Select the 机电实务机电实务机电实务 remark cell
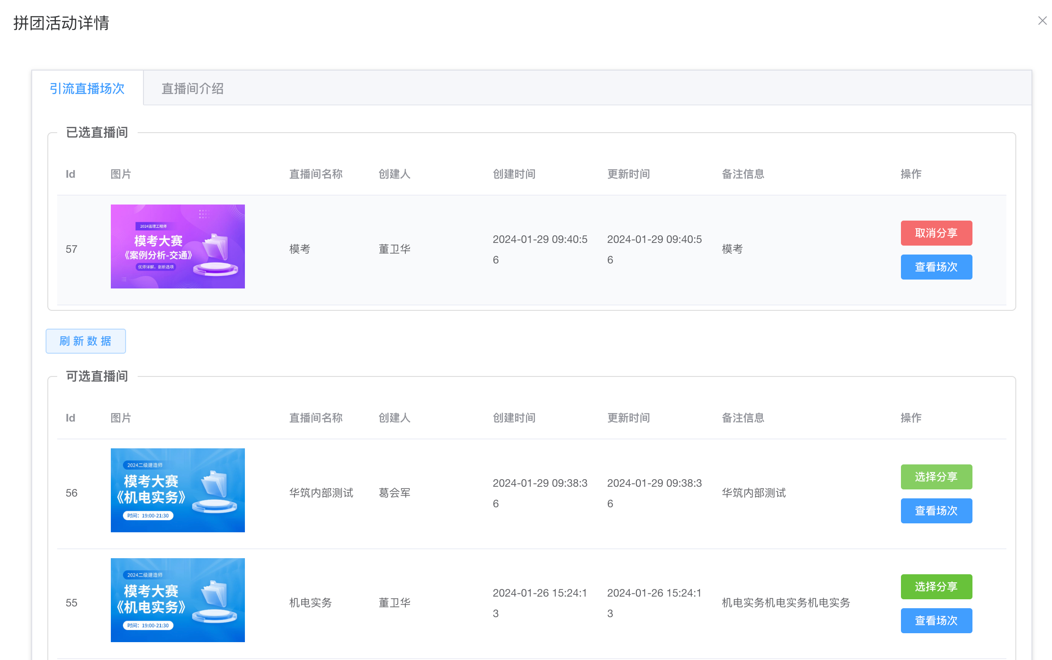 [786, 602]
